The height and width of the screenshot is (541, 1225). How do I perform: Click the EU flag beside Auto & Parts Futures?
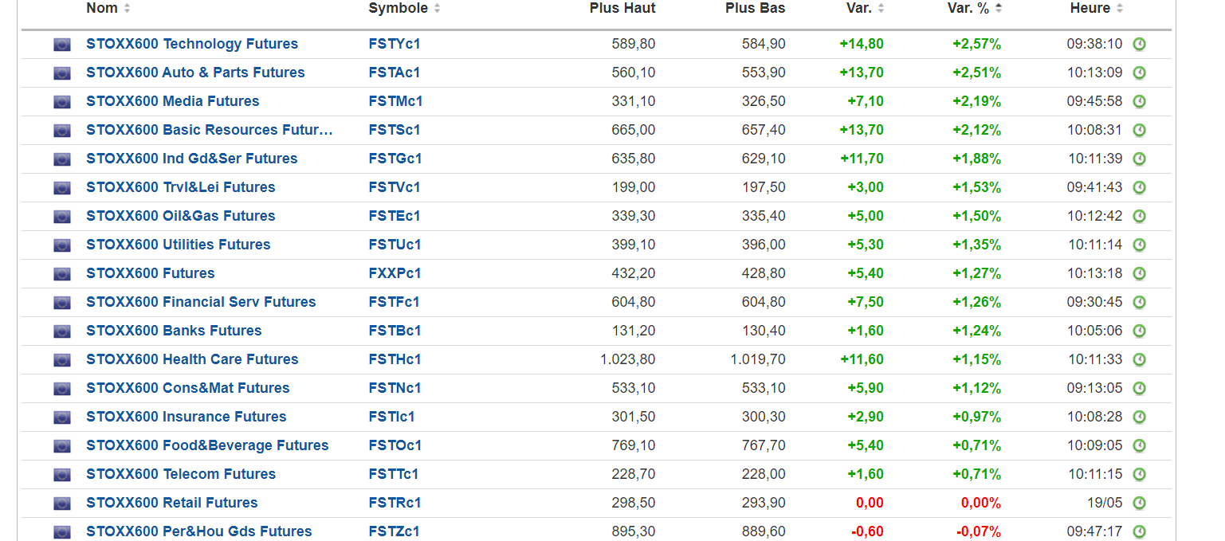[x=62, y=73]
